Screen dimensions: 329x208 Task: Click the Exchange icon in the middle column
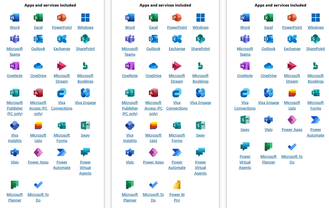point(177,39)
